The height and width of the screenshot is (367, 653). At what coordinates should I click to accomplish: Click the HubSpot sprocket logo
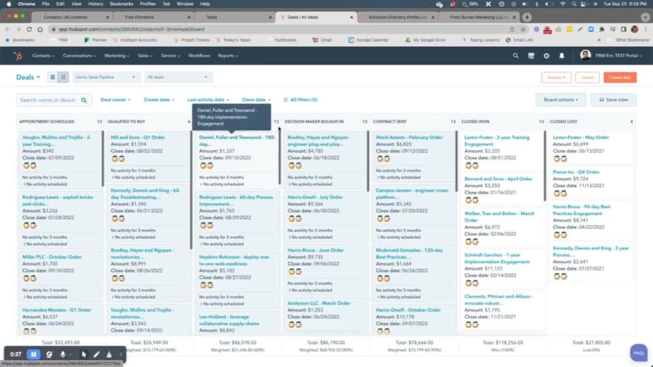click(18, 55)
